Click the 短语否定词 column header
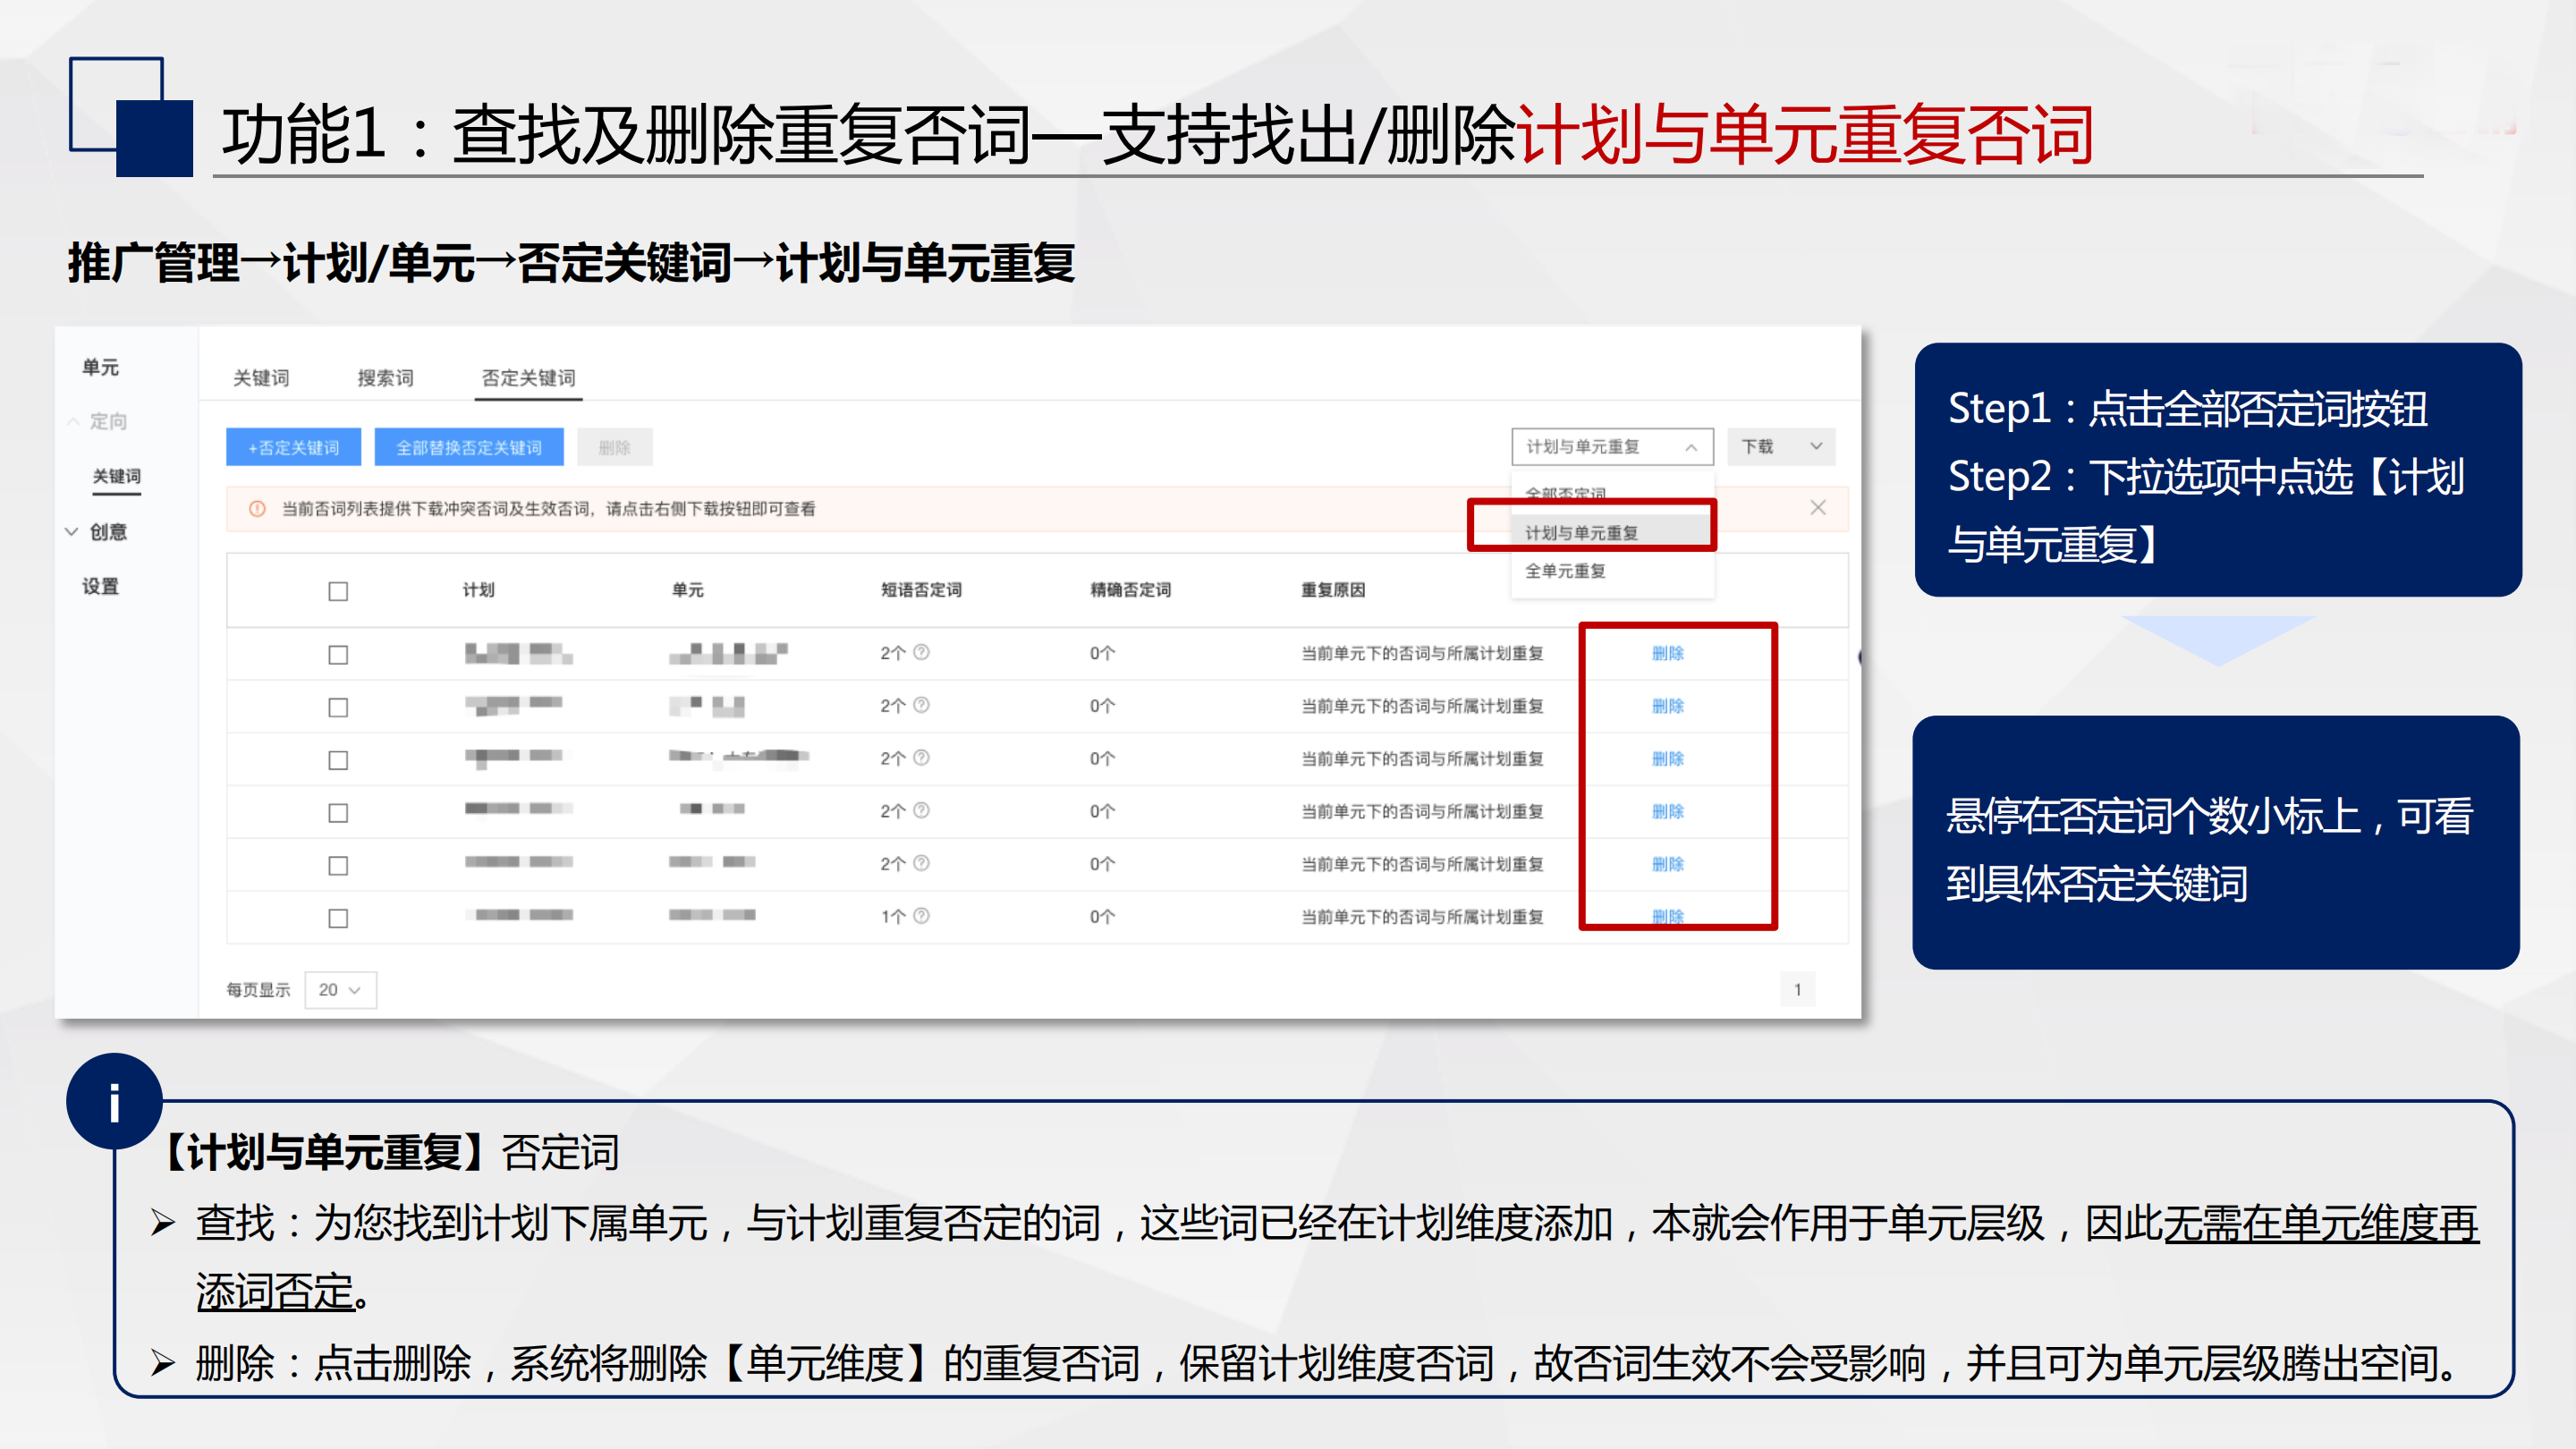Viewport: 2576px width, 1449px height. click(x=921, y=590)
